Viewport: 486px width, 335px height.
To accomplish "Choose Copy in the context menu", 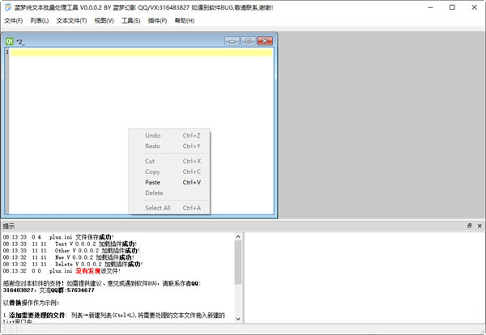I will click(x=169, y=172).
